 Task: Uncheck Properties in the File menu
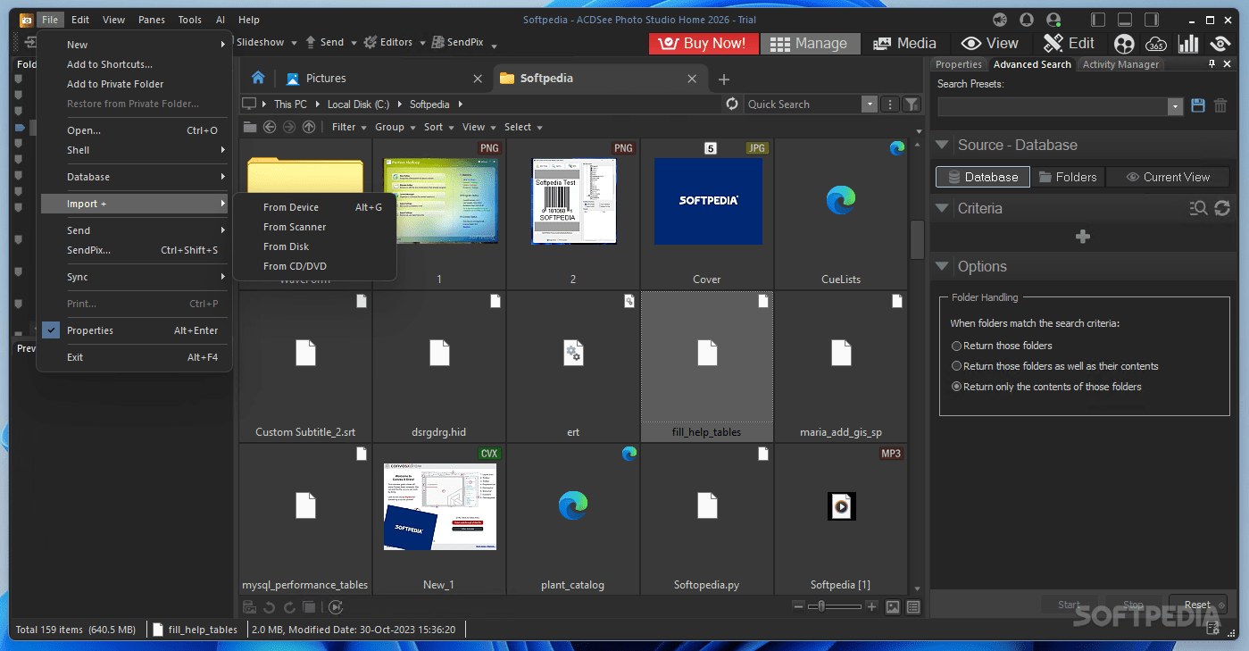89,330
